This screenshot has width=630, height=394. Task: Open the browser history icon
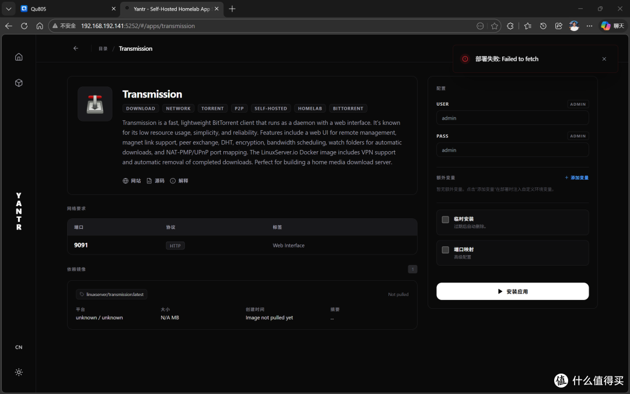coord(543,26)
